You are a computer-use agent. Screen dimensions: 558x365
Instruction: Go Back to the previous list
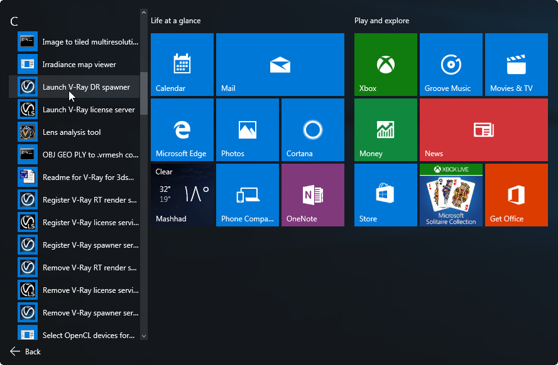click(26, 351)
